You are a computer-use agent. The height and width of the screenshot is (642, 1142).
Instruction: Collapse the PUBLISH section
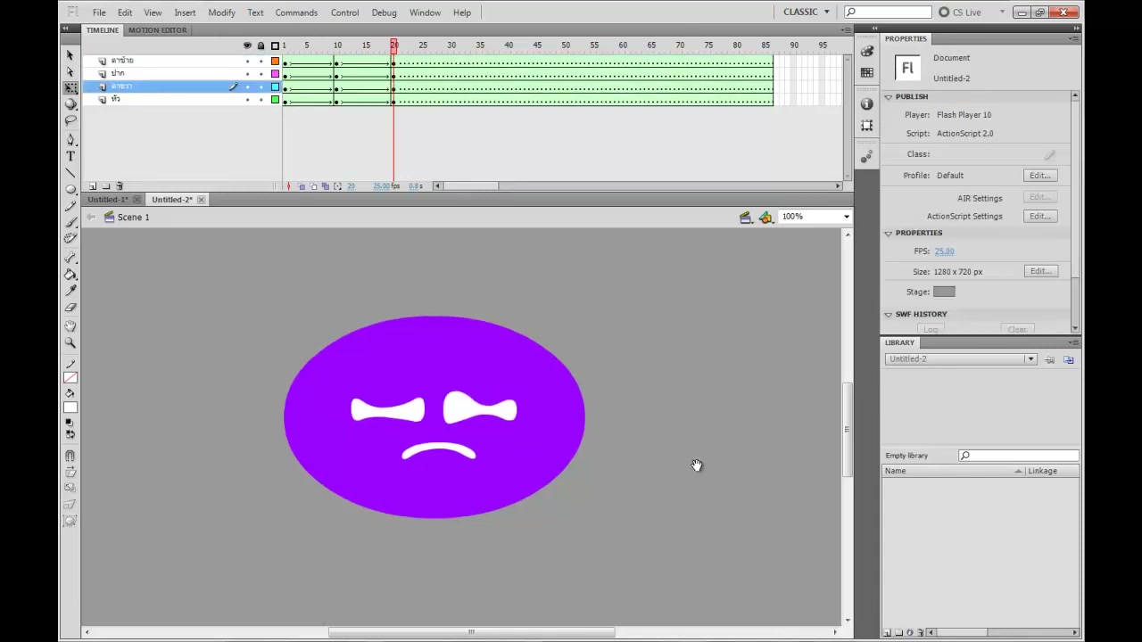[x=889, y=96]
